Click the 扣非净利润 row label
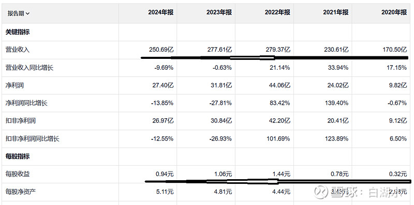Screen dimensions: 414x205 coord(20,121)
